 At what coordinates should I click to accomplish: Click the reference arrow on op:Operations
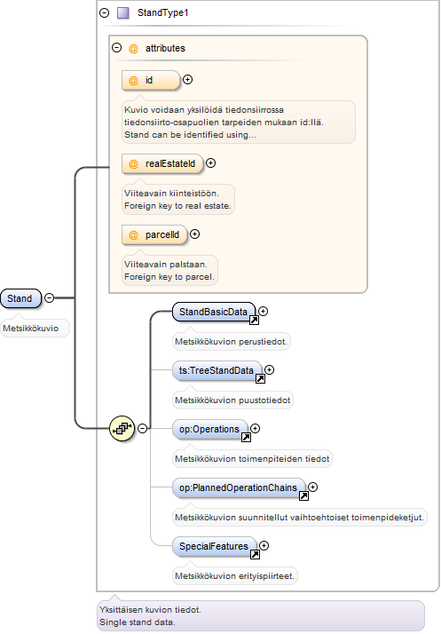point(246,438)
